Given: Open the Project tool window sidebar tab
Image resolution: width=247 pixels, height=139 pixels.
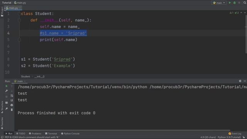Looking at the screenshot, I should 2,12.
